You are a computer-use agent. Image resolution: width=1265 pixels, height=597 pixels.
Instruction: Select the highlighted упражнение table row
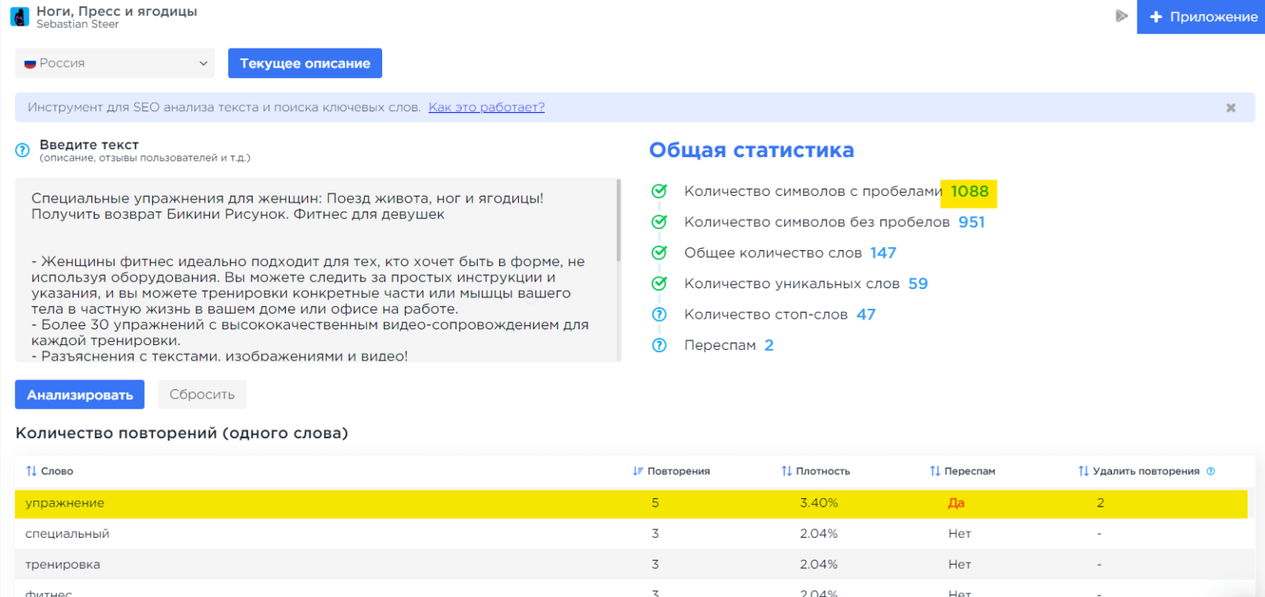(x=329, y=503)
